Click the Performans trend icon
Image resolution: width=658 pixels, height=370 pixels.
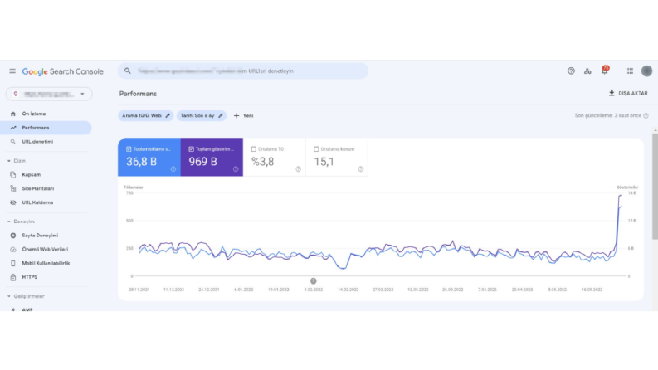pos(13,128)
